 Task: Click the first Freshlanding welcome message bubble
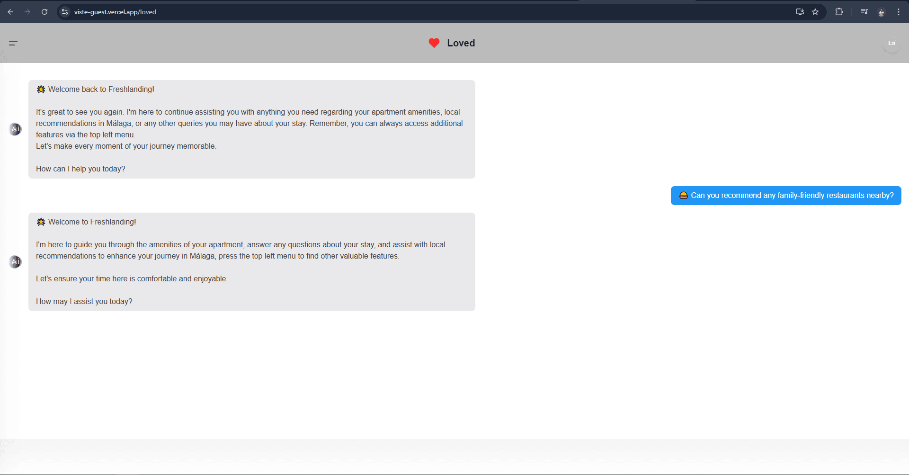pyautogui.click(x=252, y=129)
